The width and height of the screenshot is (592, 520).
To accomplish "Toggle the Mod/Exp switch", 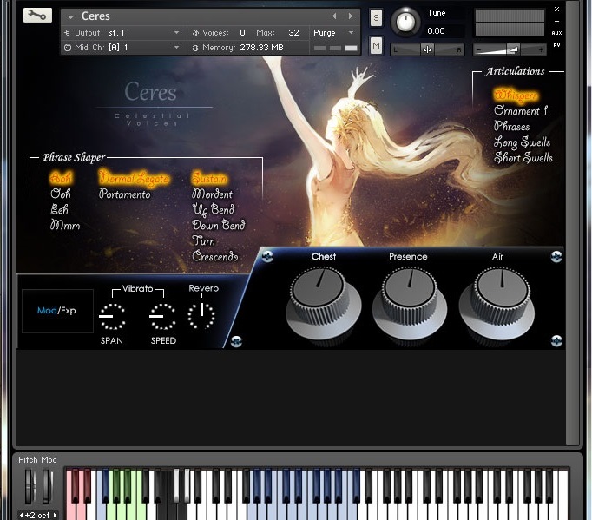I will (57, 311).
